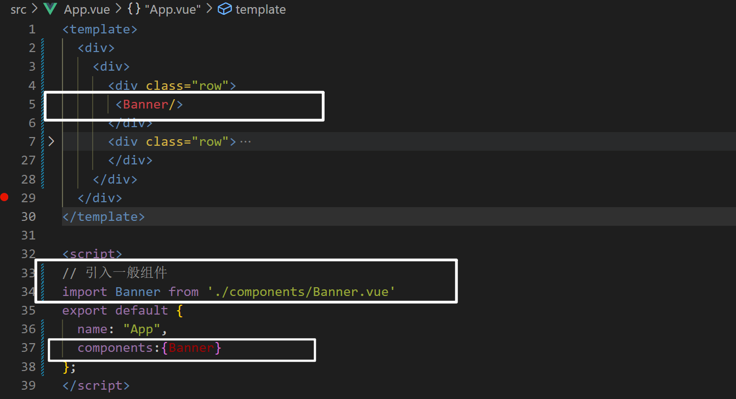Open the "App.vue" symbol breadcrumb

pos(172,9)
